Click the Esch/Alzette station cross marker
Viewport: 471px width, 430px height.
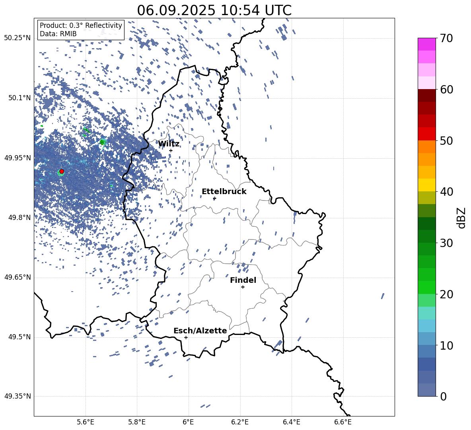tap(186, 337)
